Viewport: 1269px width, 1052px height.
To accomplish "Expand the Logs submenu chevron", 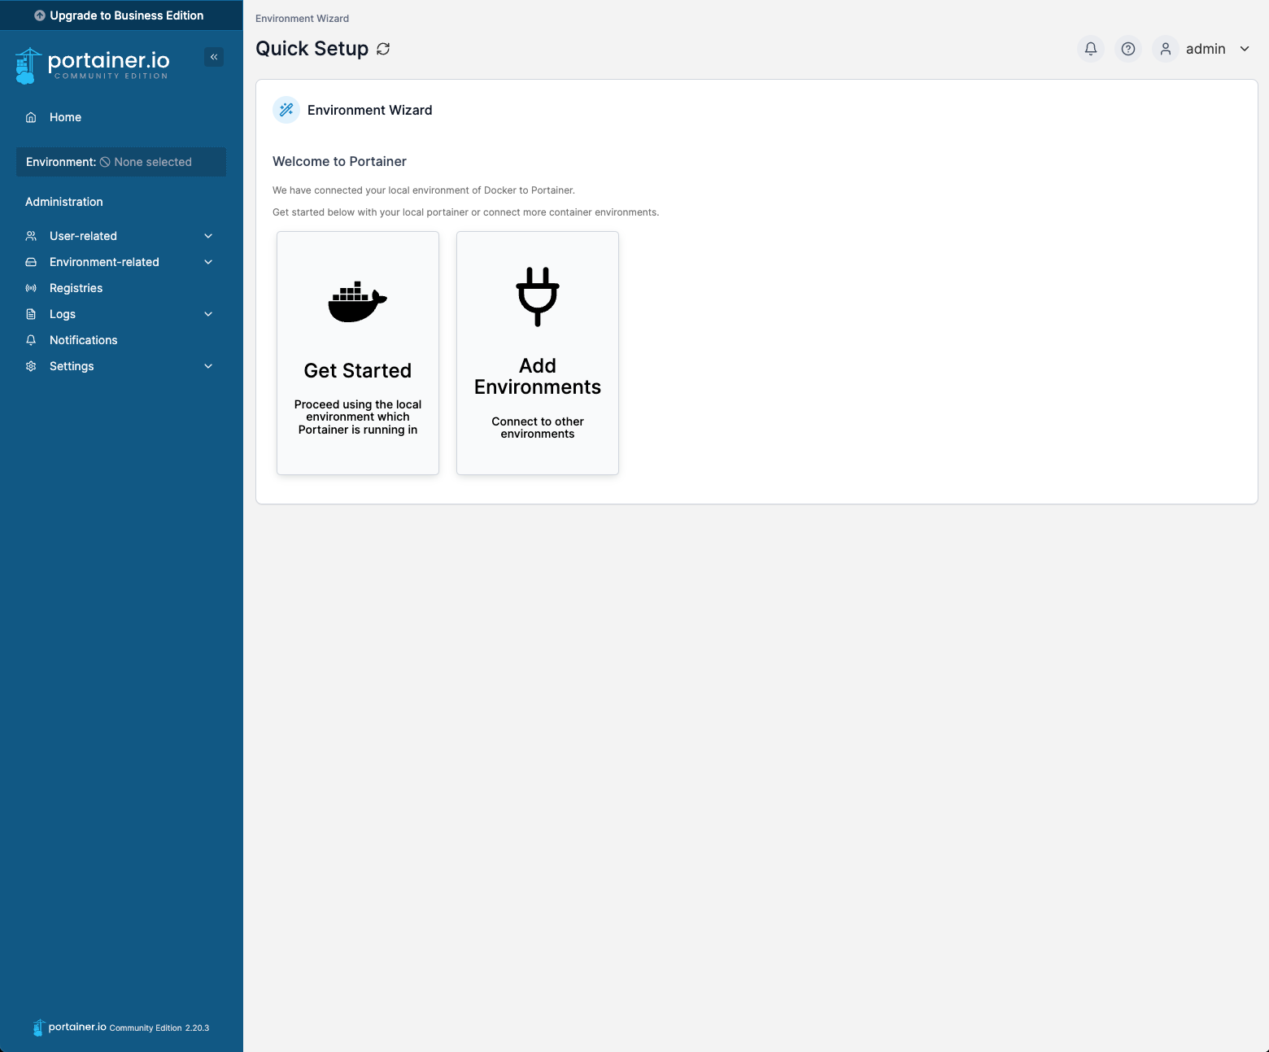I will tap(208, 314).
